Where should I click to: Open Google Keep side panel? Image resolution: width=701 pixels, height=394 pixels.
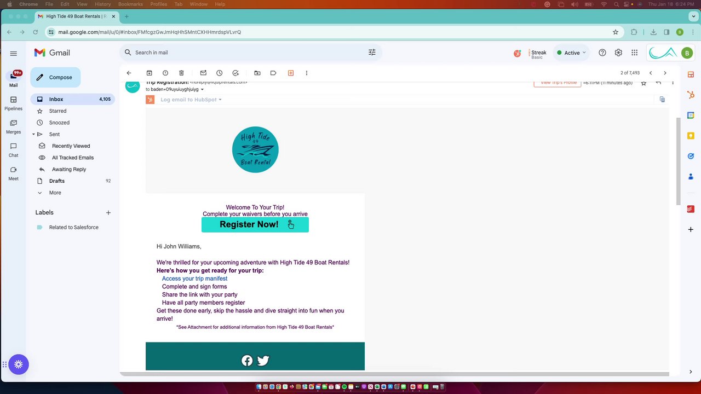(x=691, y=136)
